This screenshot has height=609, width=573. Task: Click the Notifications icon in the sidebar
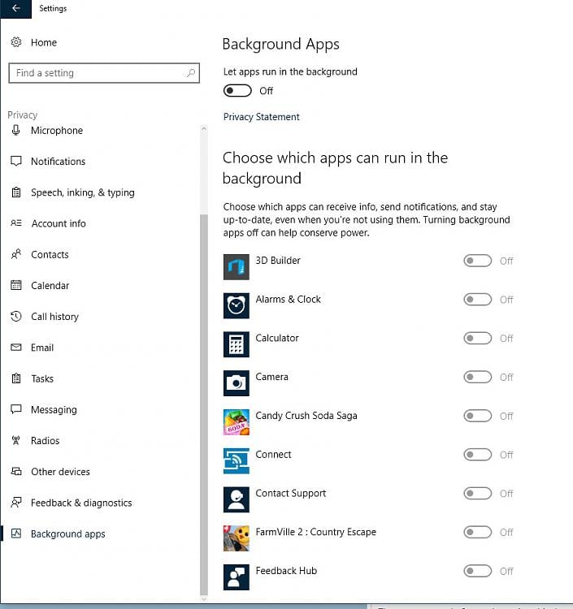point(16,162)
